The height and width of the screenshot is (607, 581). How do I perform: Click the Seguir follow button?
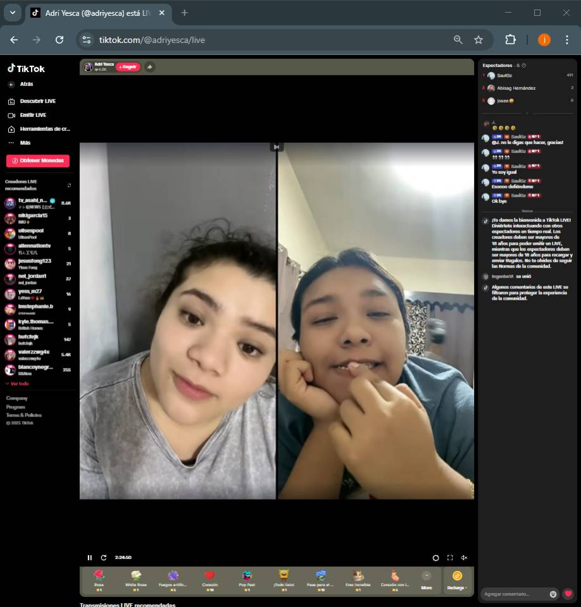pyautogui.click(x=128, y=67)
